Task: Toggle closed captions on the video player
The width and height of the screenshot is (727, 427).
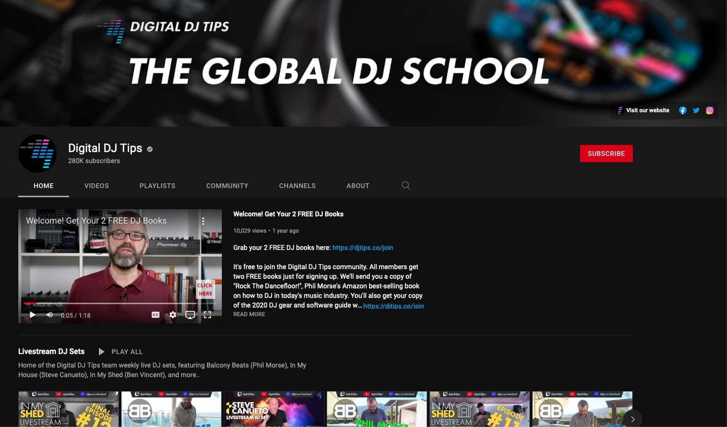Action: 155,315
